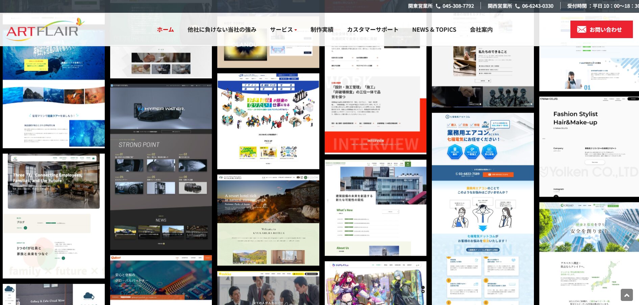Expand the サービス dropdown menu
Image resolution: width=639 pixels, height=305 pixels.
[283, 30]
